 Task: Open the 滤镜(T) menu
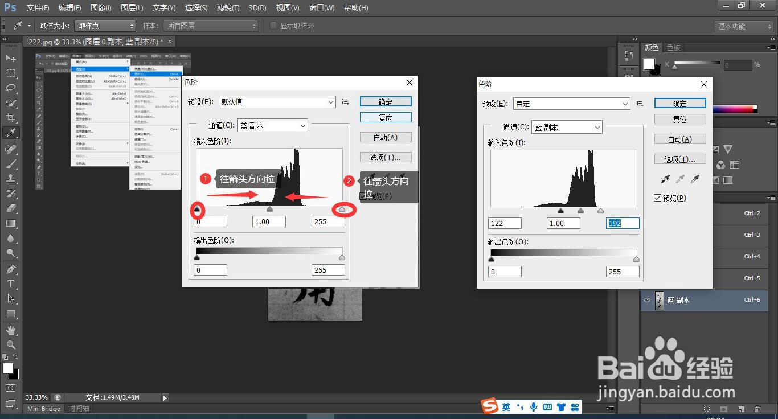pos(228,7)
